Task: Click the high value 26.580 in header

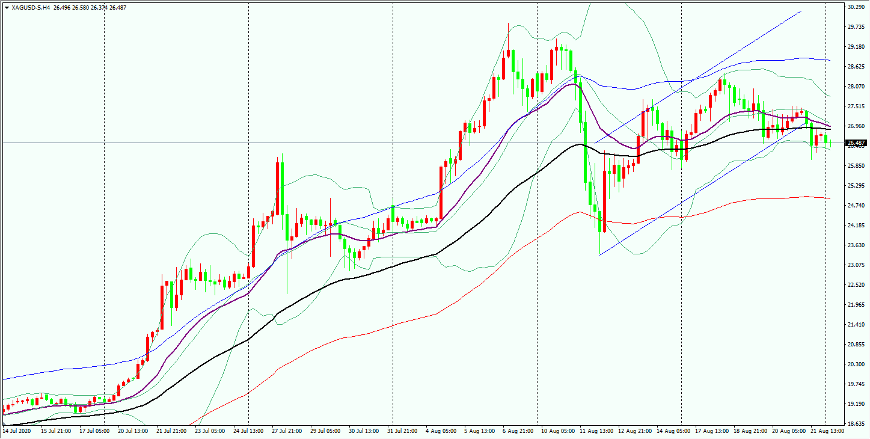Action: (81, 7)
